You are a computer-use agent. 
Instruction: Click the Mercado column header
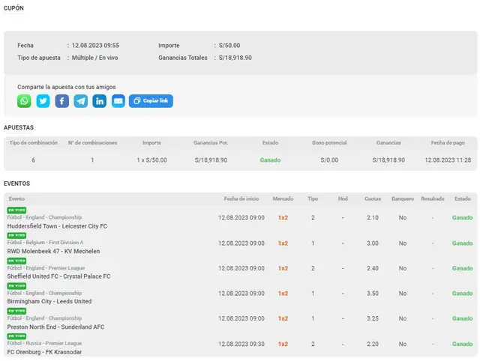(x=283, y=198)
